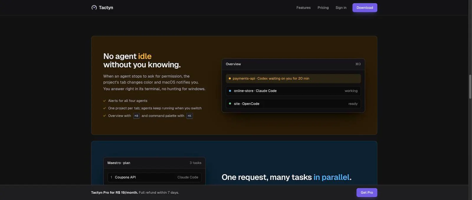The width and height of the screenshot is (472, 200).
Task: Click the page vertical scrollbar thumb
Action: 470,87
